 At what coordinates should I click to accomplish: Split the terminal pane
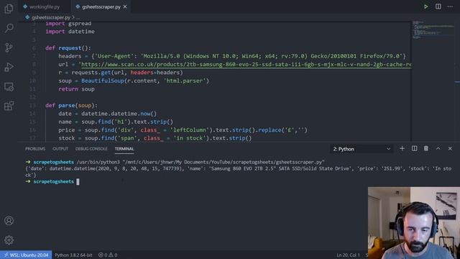[414, 149]
